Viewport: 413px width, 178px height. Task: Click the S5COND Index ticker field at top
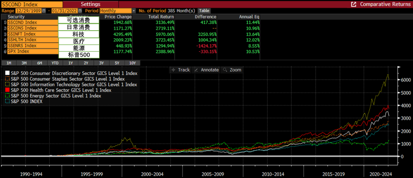click(x=32, y=4)
